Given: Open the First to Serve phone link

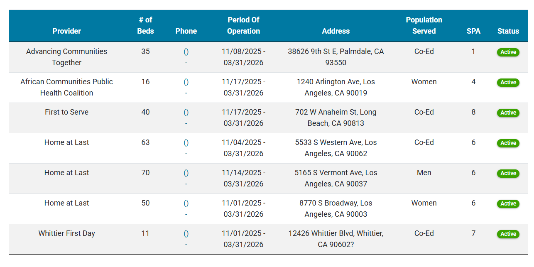Looking at the screenshot, I should point(186,113).
